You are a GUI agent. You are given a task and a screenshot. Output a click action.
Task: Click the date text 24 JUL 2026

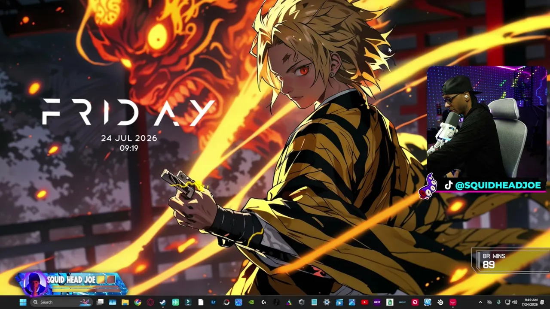(129, 138)
